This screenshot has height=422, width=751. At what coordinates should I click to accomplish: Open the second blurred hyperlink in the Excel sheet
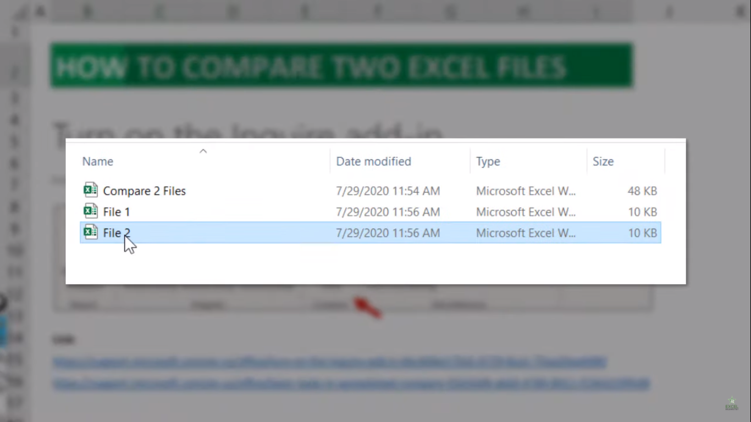351,383
